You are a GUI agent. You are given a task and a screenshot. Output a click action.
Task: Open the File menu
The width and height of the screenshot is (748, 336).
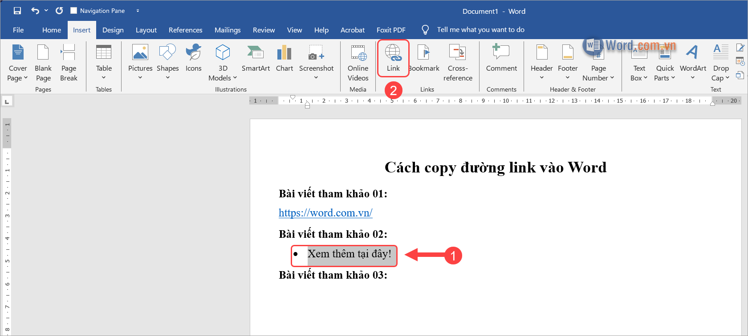(x=18, y=30)
